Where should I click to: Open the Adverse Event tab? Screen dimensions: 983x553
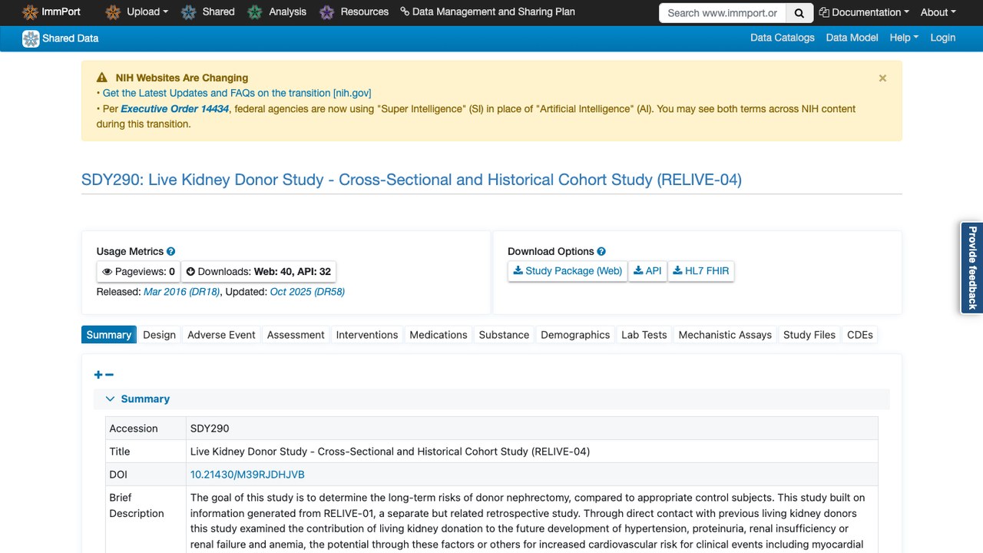point(221,335)
